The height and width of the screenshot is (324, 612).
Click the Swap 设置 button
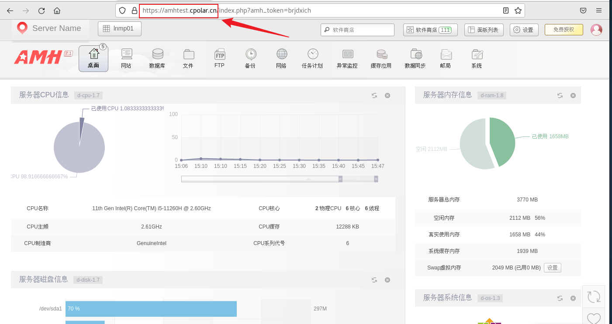click(x=553, y=268)
